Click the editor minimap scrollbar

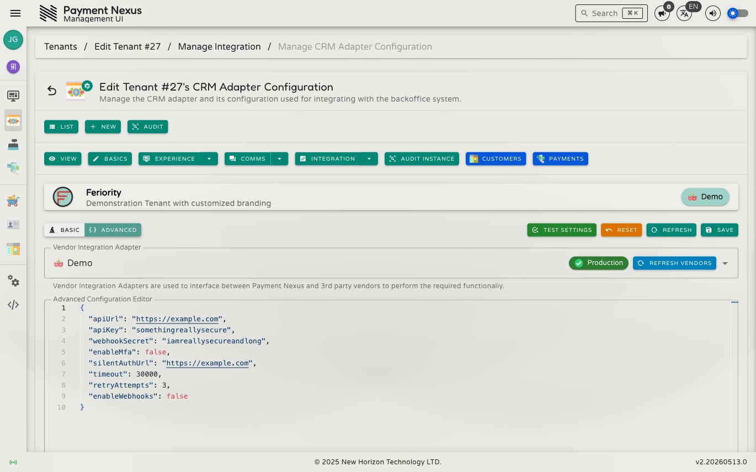coord(734,375)
